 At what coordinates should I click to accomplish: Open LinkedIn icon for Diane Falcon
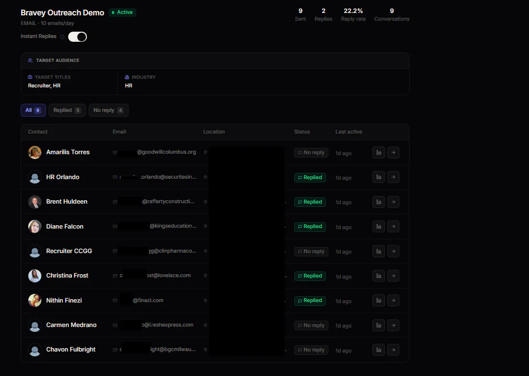[x=379, y=227]
